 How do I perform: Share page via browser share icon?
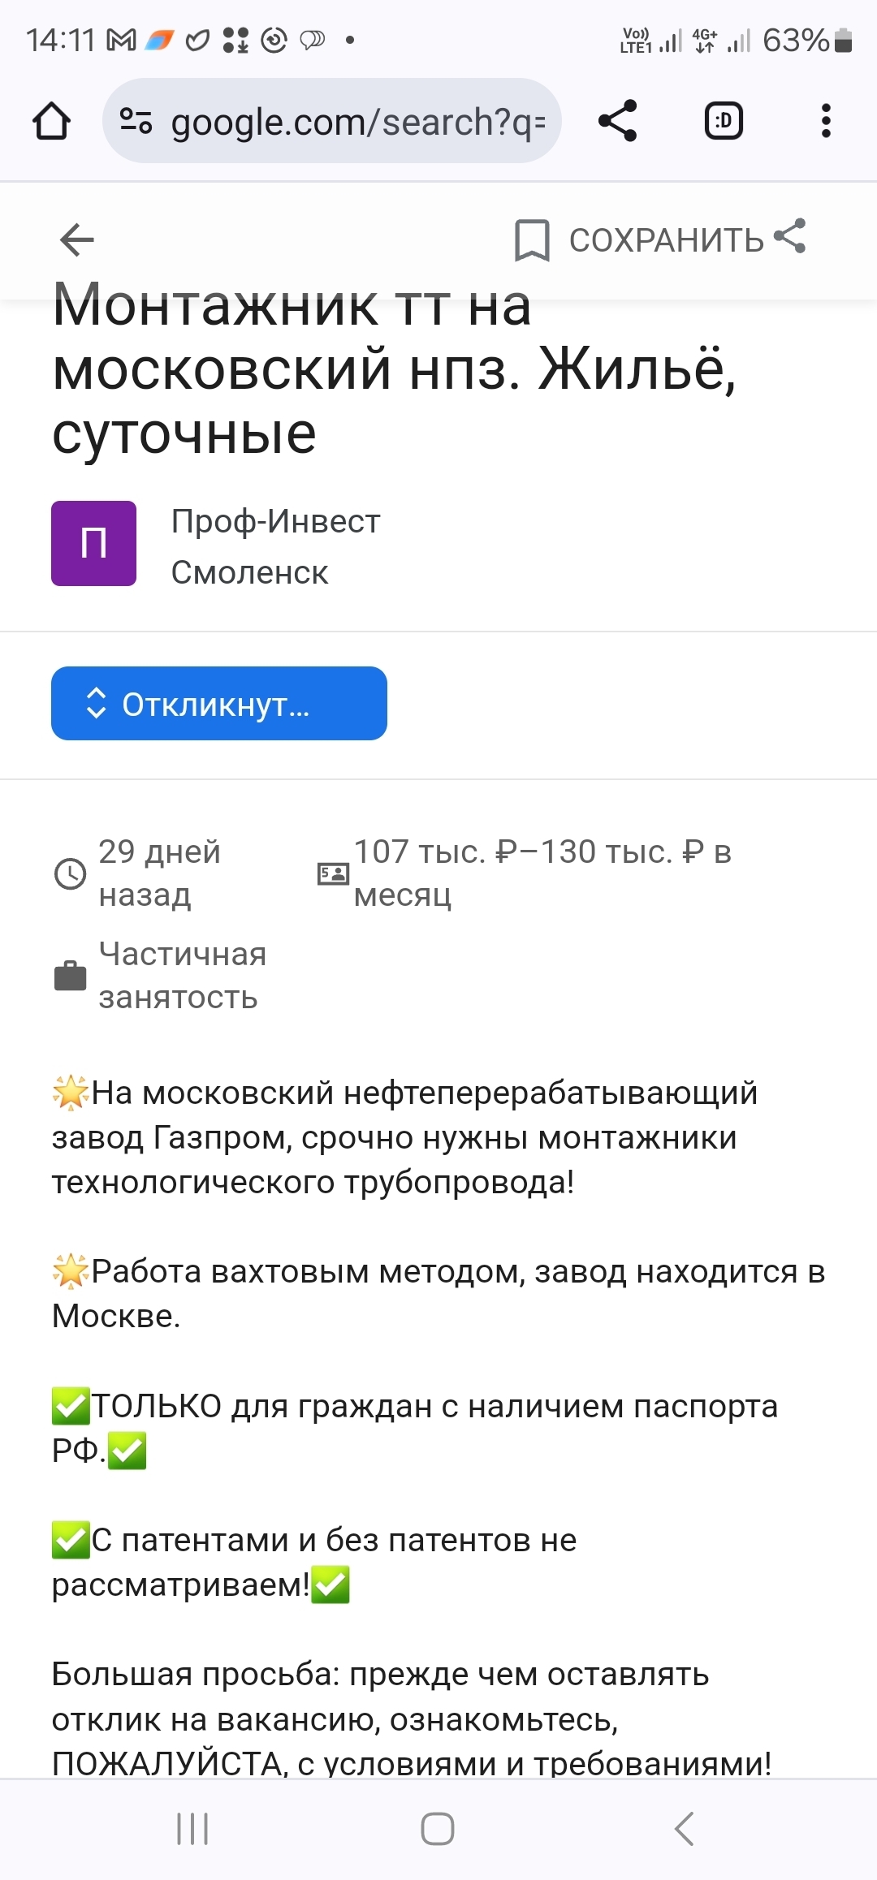click(x=617, y=122)
